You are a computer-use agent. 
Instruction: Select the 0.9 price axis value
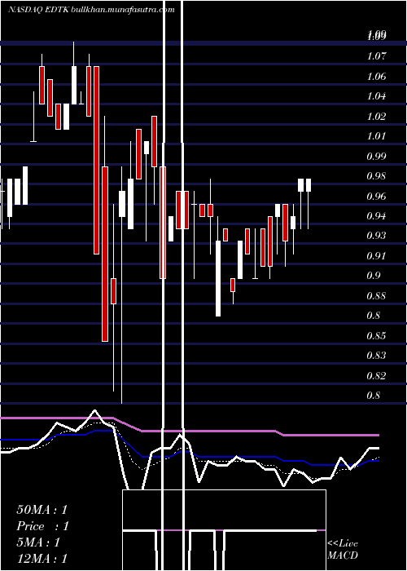(374, 276)
